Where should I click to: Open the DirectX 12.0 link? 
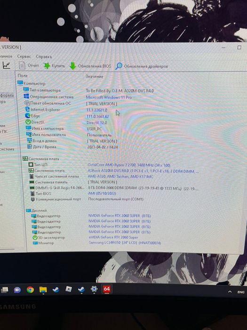click(97, 123)
